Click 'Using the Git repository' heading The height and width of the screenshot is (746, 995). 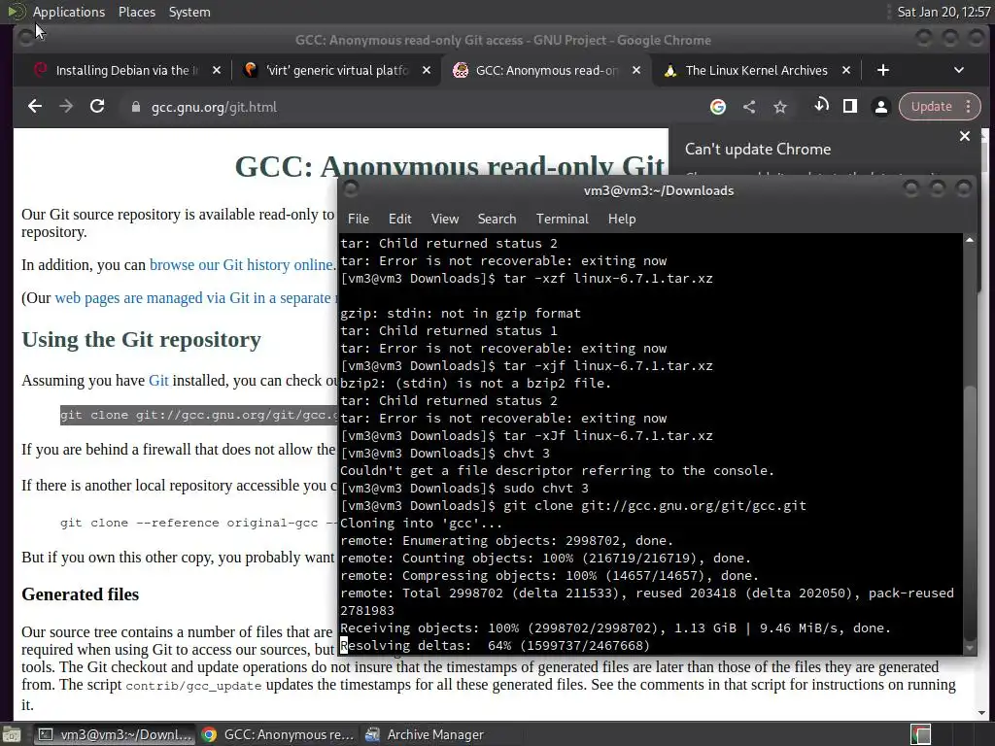click(142, 339)
